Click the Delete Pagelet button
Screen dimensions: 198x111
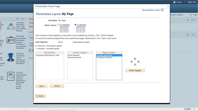[x=135, y=71]
